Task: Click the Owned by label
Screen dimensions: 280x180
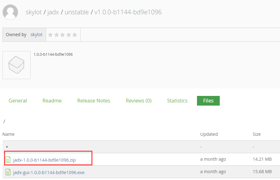Action: pos(16,35)
